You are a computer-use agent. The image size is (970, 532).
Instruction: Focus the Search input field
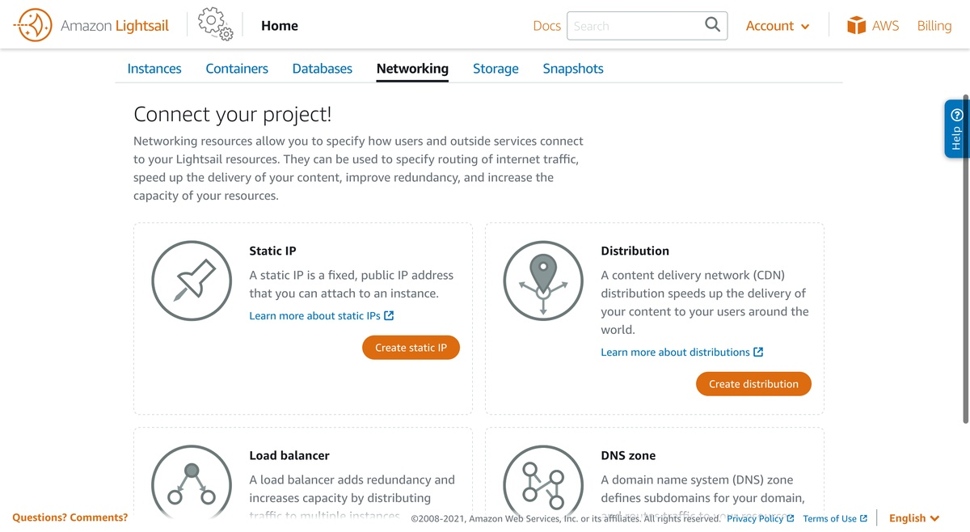pyautogui.click(x=635, y=26)
